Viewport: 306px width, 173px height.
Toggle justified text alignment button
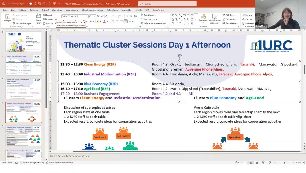point(126,22)
